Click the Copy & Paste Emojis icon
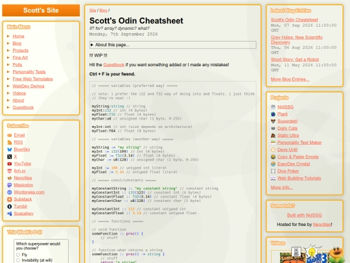Viewport: 350px width, 263px height. click(273, 157)
